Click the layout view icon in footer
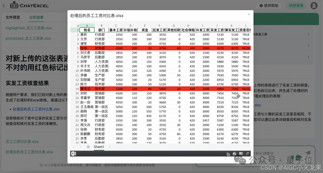323x173 pixels. click(x=241, y=154)
